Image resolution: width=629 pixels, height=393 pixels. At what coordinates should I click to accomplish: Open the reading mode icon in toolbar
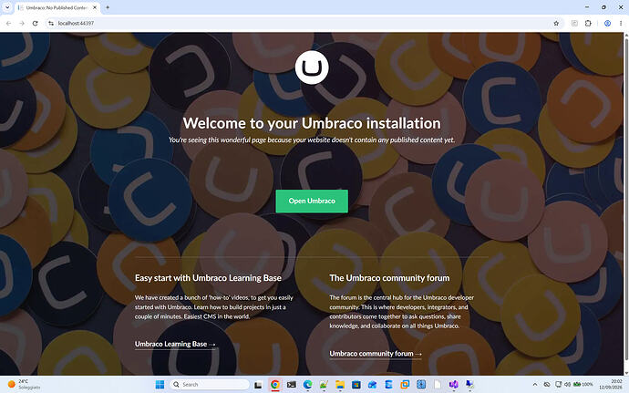574,24
